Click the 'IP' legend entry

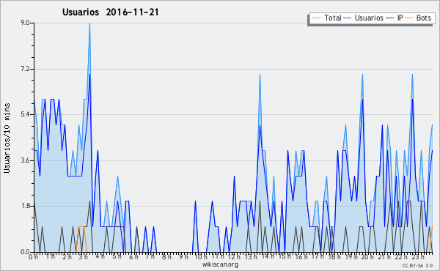[x=395, y=18]
